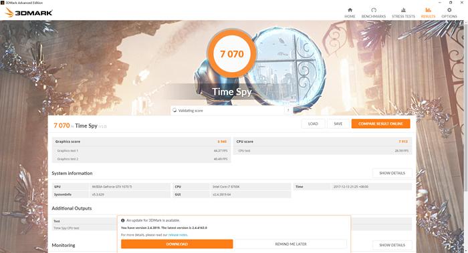
Task: Click the 44.37 FPS value
Action: [x=221, y=151]
